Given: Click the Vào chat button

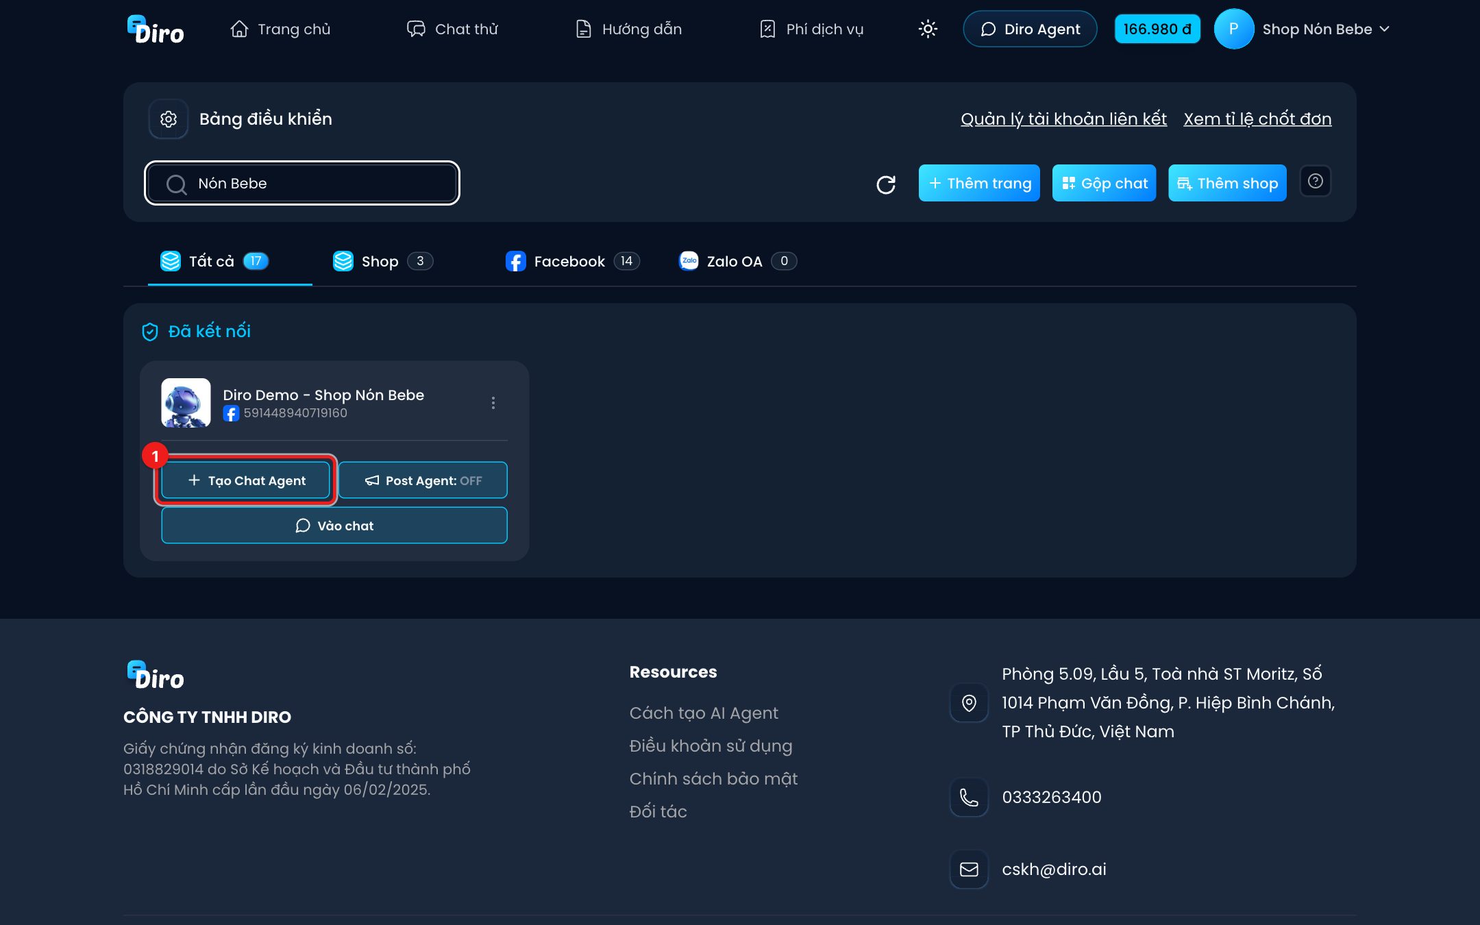Looking at the screenshot, I should click(x=334, y=526).
